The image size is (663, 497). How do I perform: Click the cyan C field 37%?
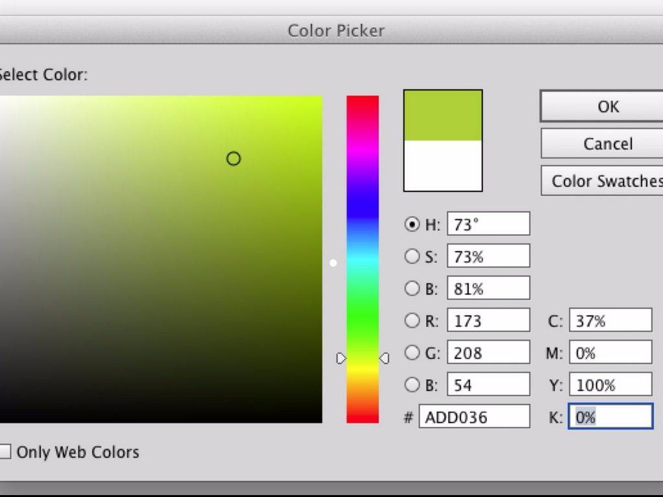(610, 320)
